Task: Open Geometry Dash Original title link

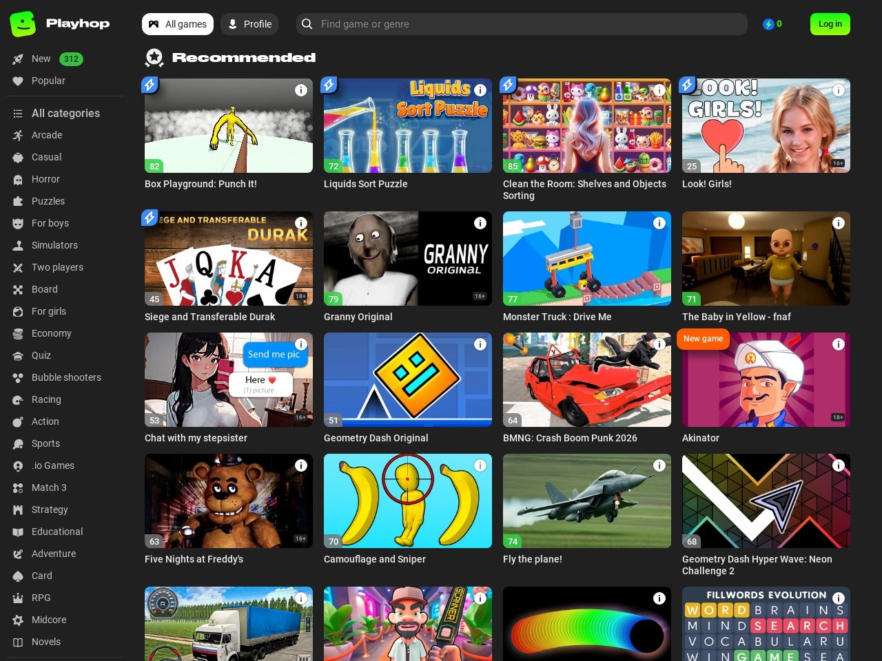Action: pyautogui.click(x=376, y=439)
